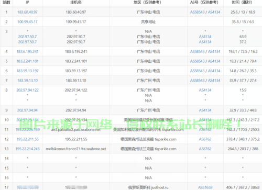Image resolution: width=262 pixels, height=190 pixels.
Task: Select hostname ae3.paloalto2.pao.seabone.net
Action: pyautogui.click(x=76, y=129)
